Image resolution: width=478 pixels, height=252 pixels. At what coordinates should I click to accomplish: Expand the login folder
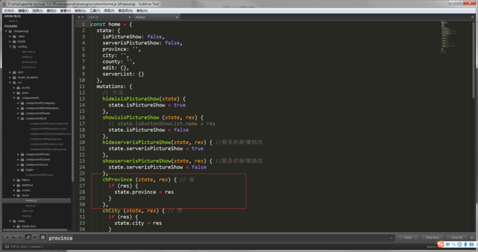(x=18, y=170)
